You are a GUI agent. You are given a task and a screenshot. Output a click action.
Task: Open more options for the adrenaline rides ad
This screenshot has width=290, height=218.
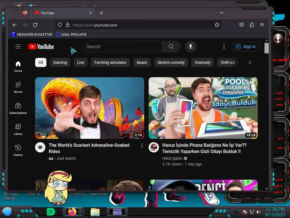142,146
